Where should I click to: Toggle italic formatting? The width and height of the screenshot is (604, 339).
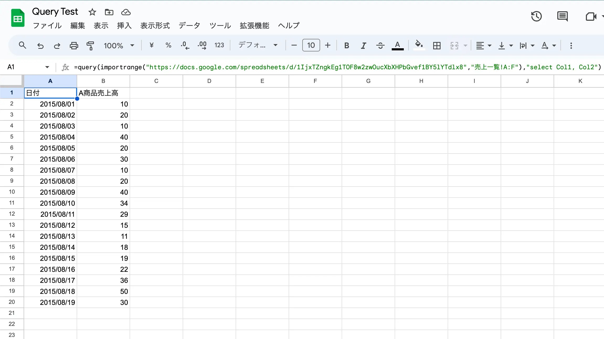coord(363,46)
